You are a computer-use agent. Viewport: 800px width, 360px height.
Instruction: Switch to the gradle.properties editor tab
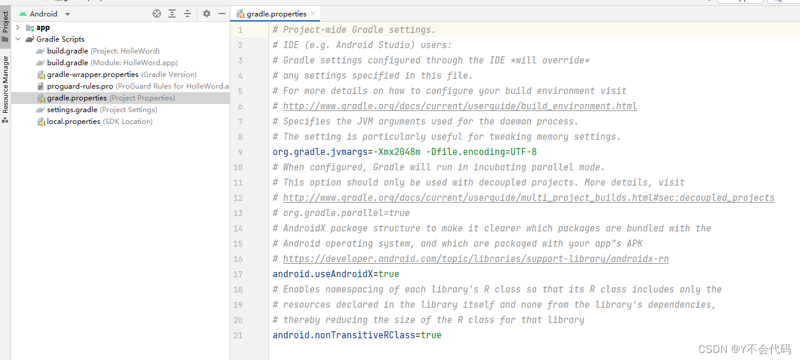click(x=276, y=14)
